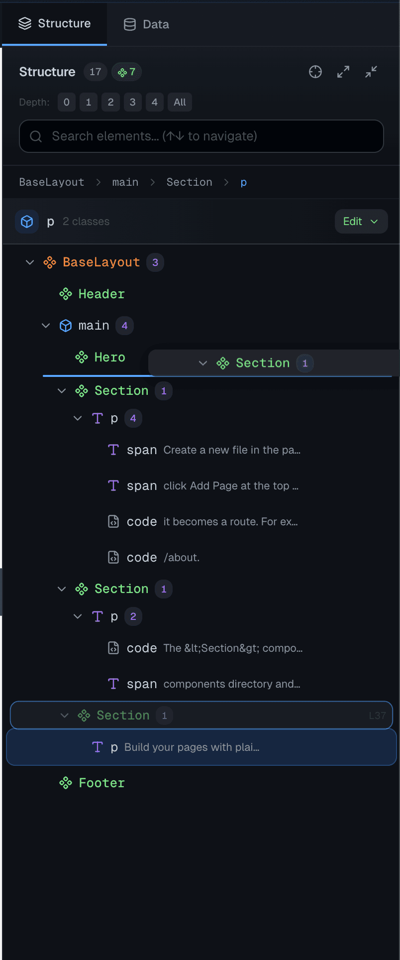Click the expand-all arrows icon
The height and width of the screenshot is (960, 400).
[x=343, y=72]
